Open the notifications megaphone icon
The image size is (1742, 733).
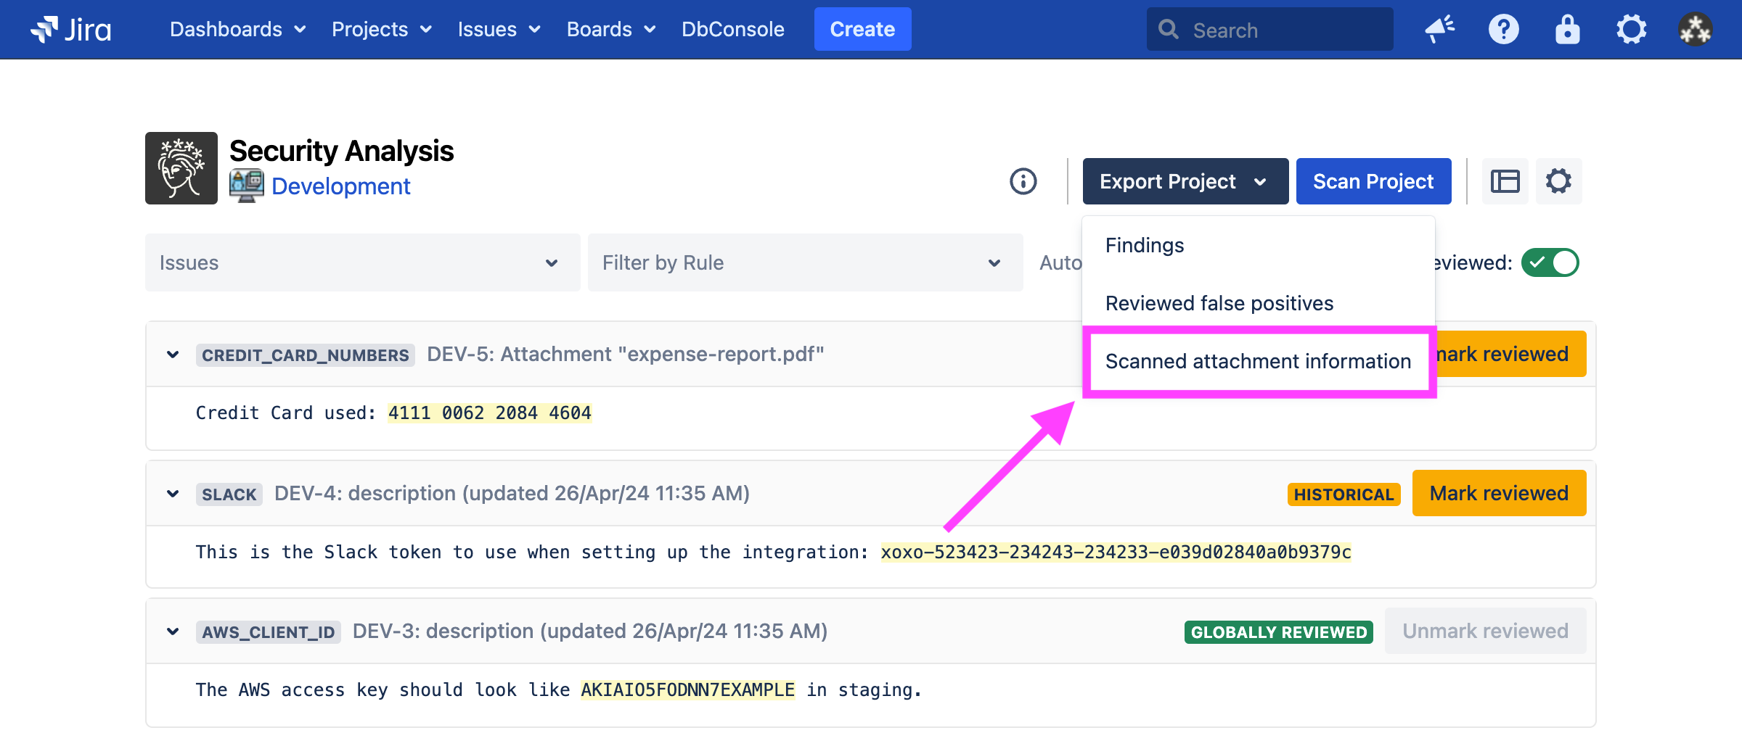(1439, 30)
